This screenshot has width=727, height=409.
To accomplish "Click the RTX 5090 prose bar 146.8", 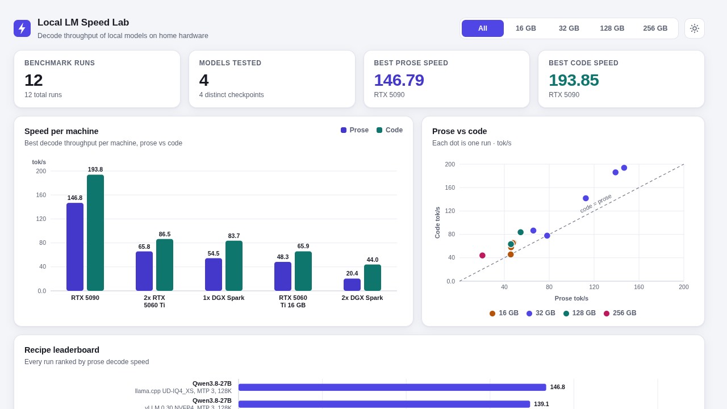I will click(75, 247).
